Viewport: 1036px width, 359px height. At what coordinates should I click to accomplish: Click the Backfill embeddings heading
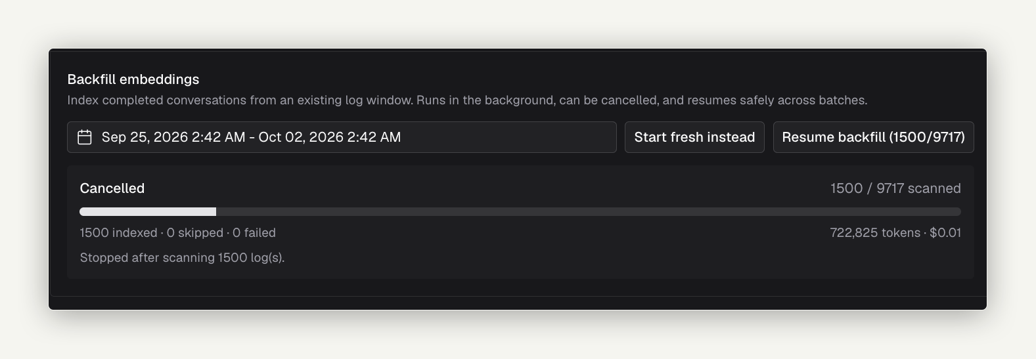pyautogui.click(x=133, y=79)
